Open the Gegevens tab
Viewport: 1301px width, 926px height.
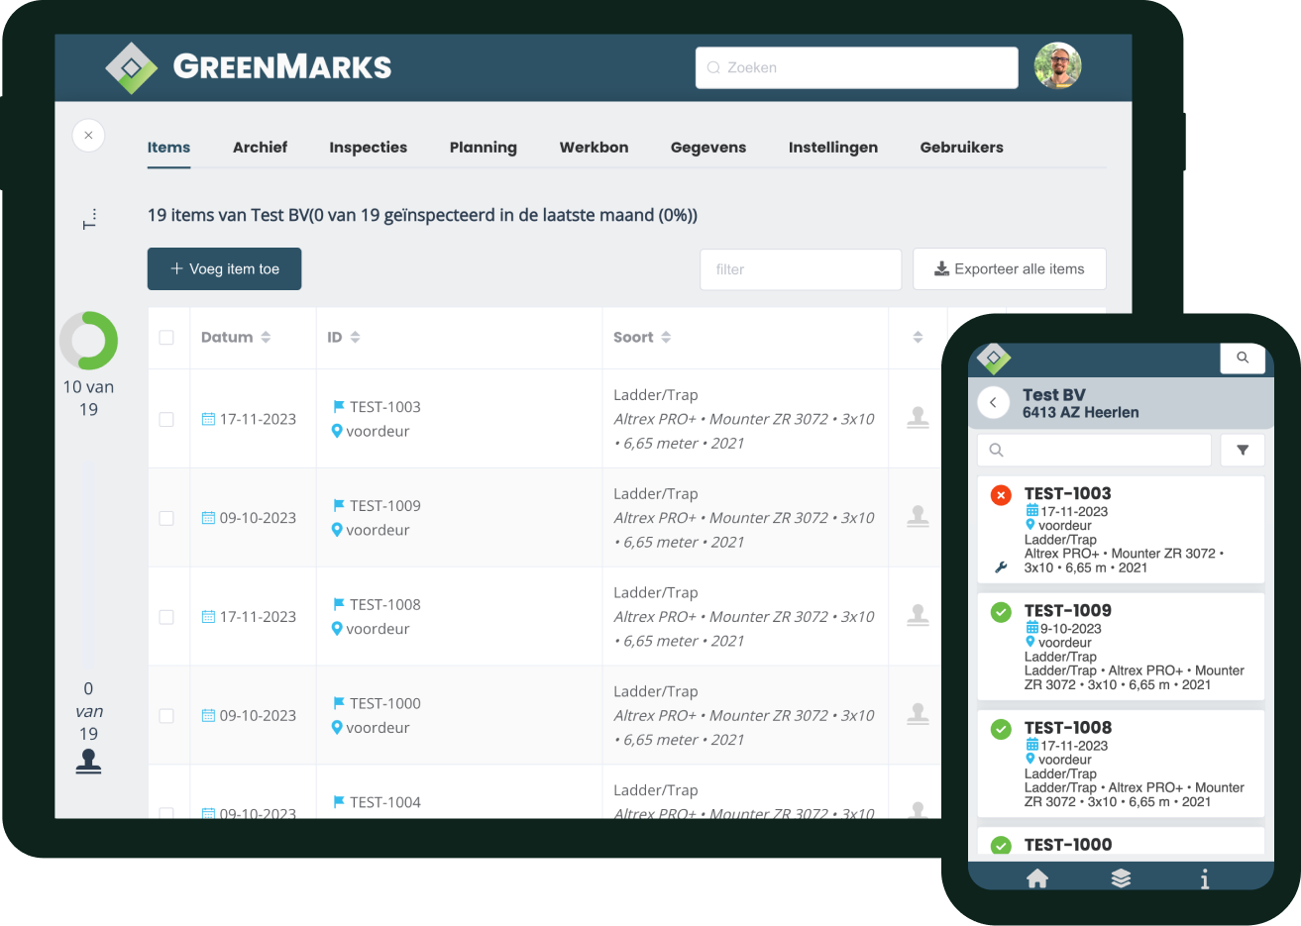pos(707,148)
